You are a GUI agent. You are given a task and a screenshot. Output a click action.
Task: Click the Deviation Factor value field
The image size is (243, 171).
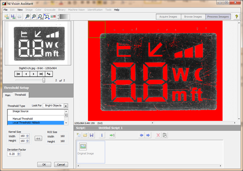point(12,154)
